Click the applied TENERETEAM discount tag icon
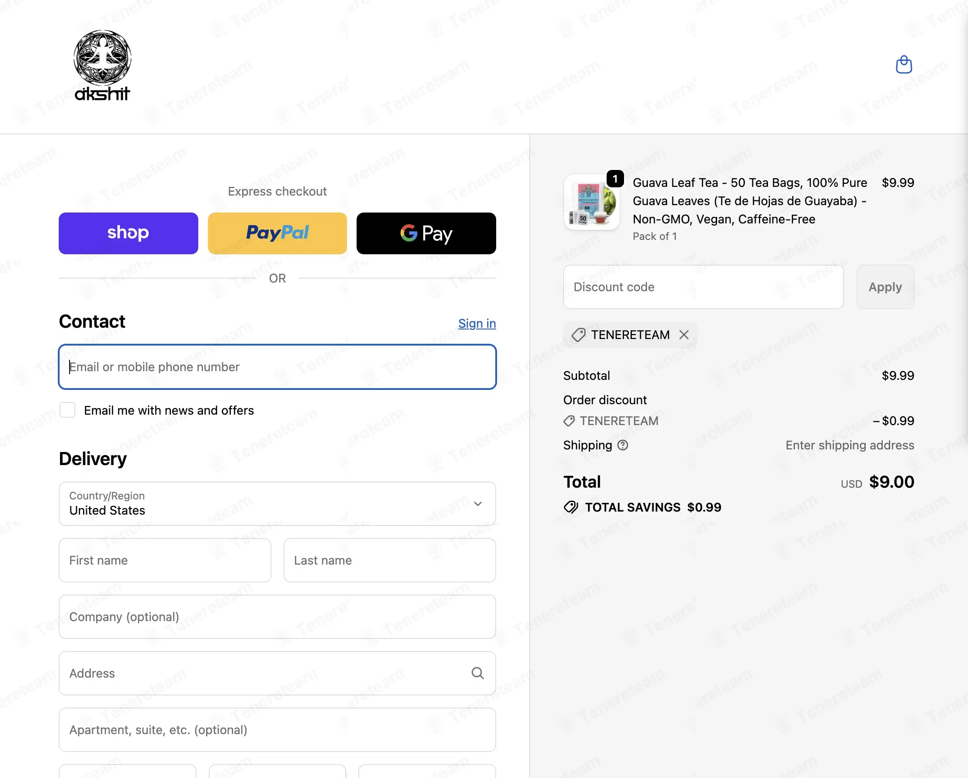 (578, 335)
